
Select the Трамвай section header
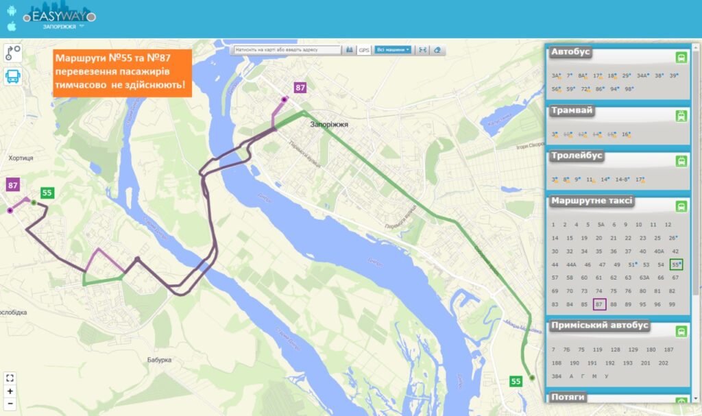[572, 110]
